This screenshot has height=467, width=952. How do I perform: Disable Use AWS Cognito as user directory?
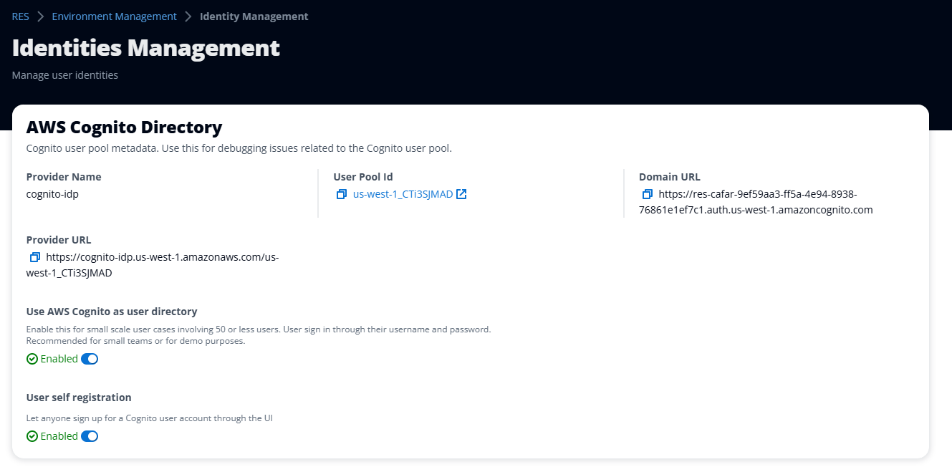(89, 358)
